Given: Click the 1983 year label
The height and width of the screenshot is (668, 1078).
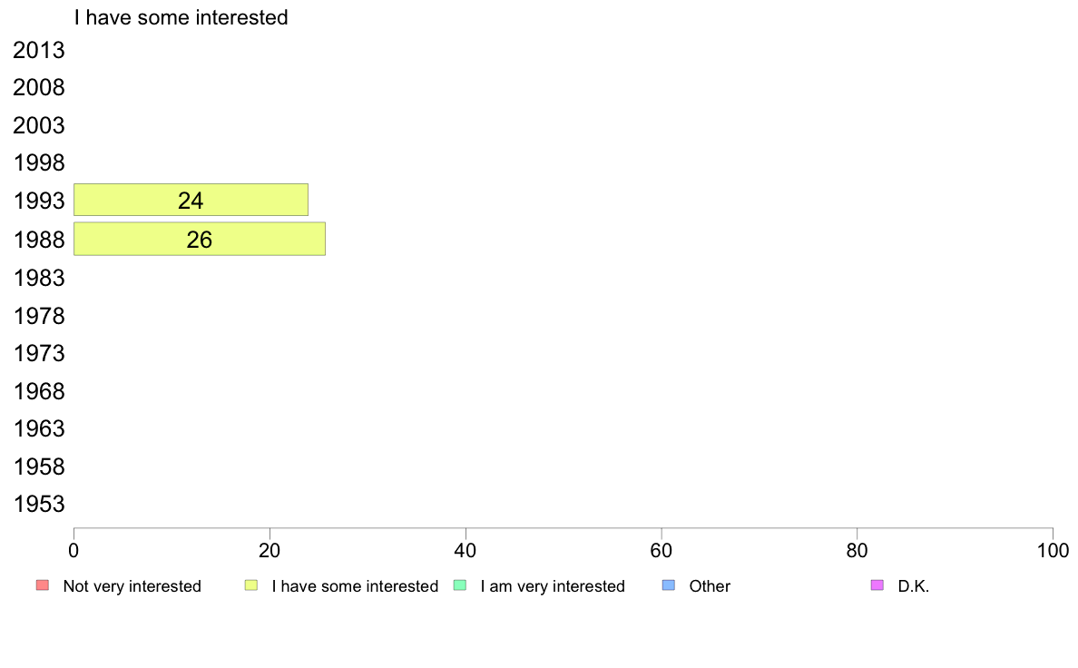Looking at the screenshot, I should [39, 278].
